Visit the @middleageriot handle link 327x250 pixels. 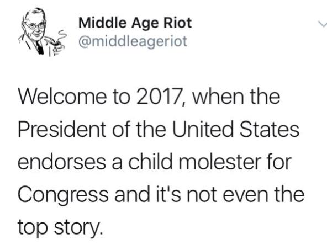point(133,41)
